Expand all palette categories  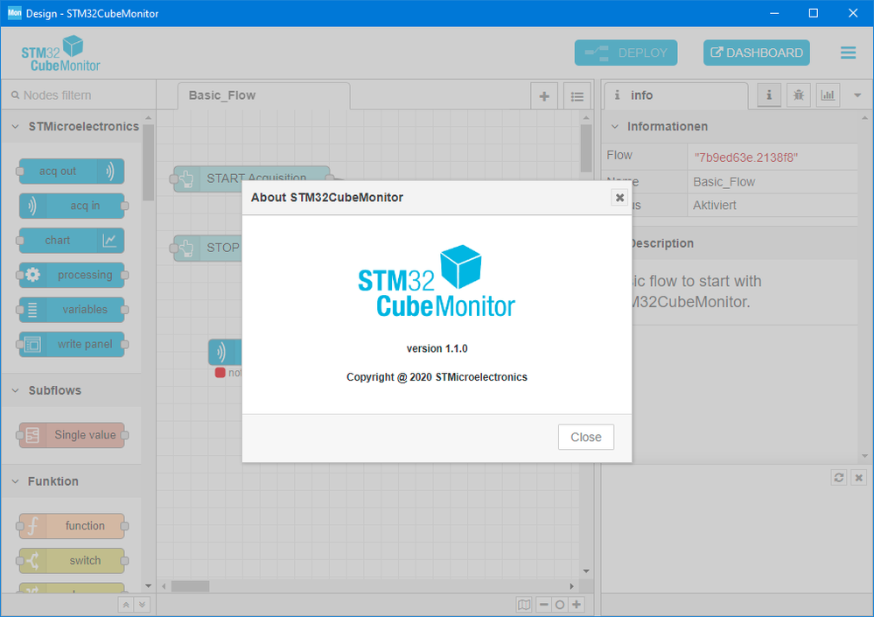tap(142, 605)
